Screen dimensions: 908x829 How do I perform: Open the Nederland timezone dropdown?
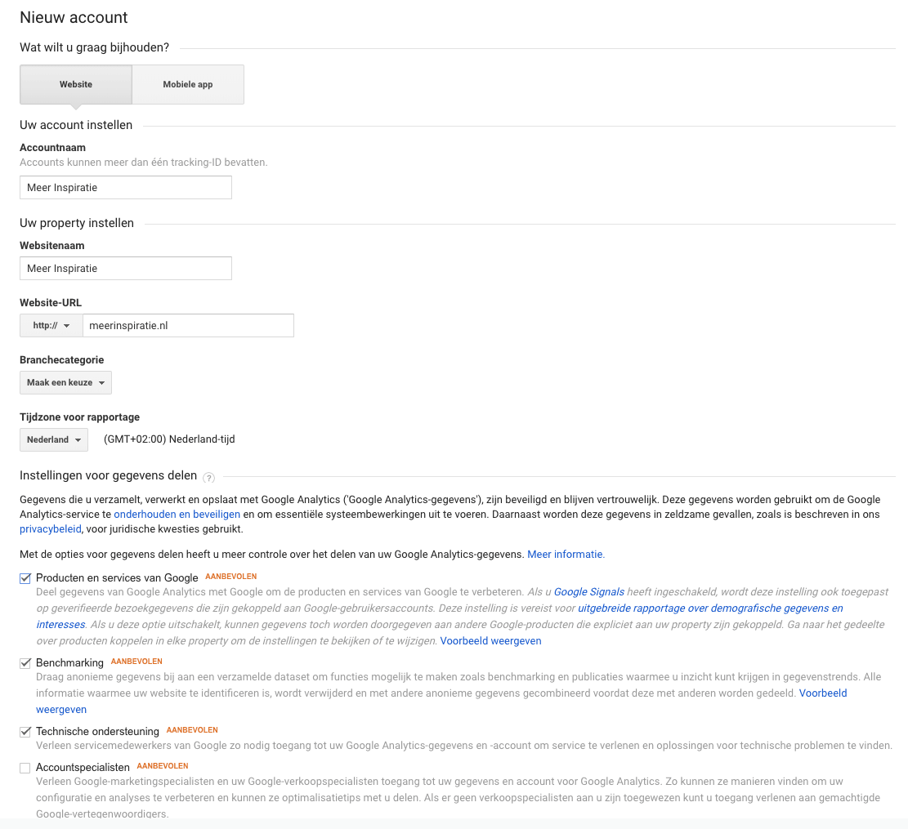[x=53, y=439]
